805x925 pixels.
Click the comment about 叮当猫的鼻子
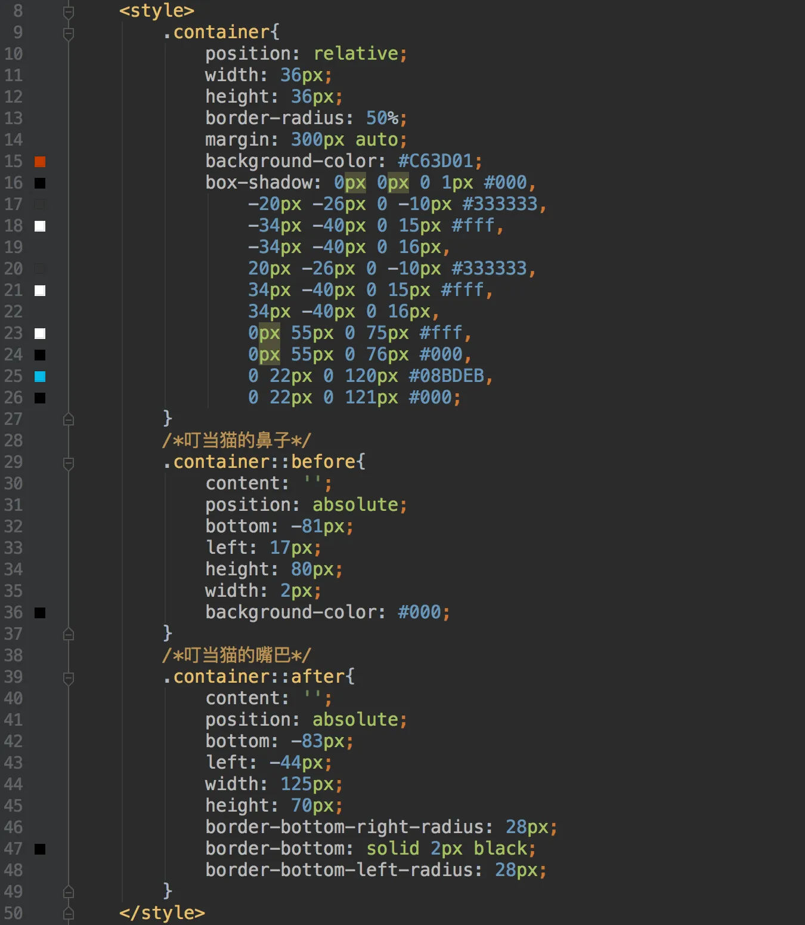click(x=237, y=440)
